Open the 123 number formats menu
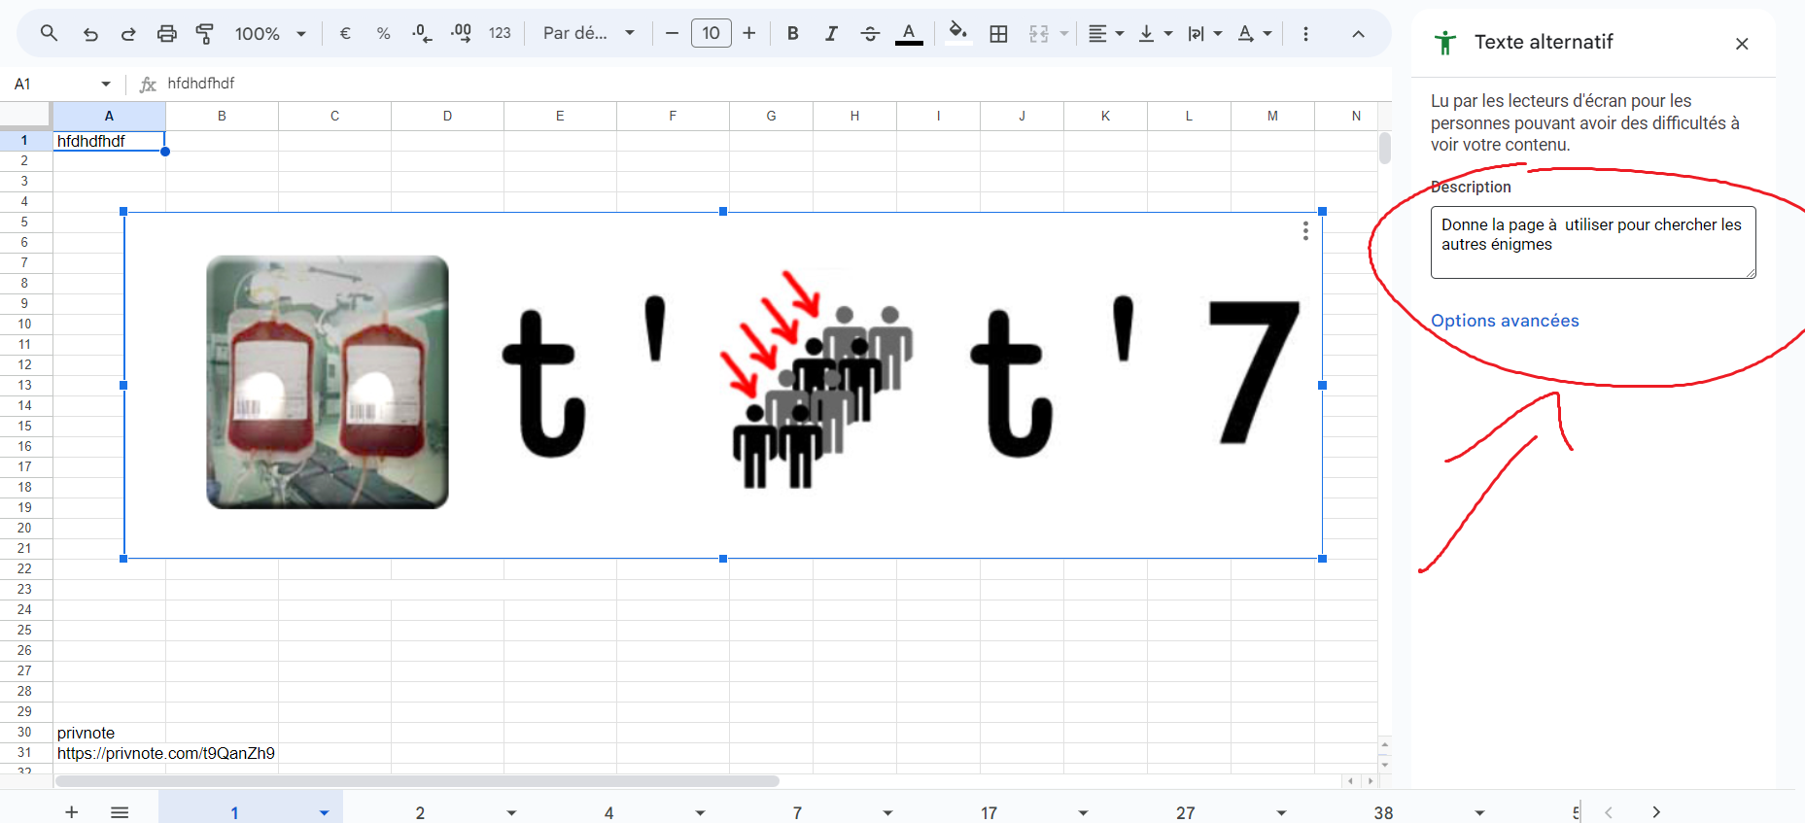The height and width of the screenshot is (823, 1805). (500, 33)
